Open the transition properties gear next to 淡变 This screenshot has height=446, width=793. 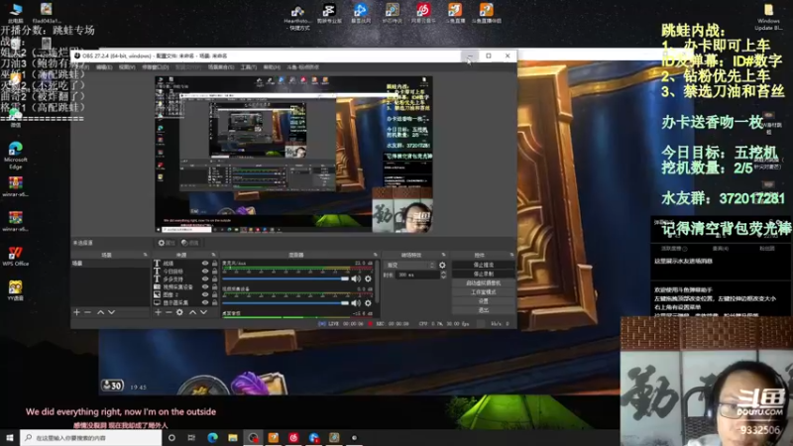[x=442, y=265]
